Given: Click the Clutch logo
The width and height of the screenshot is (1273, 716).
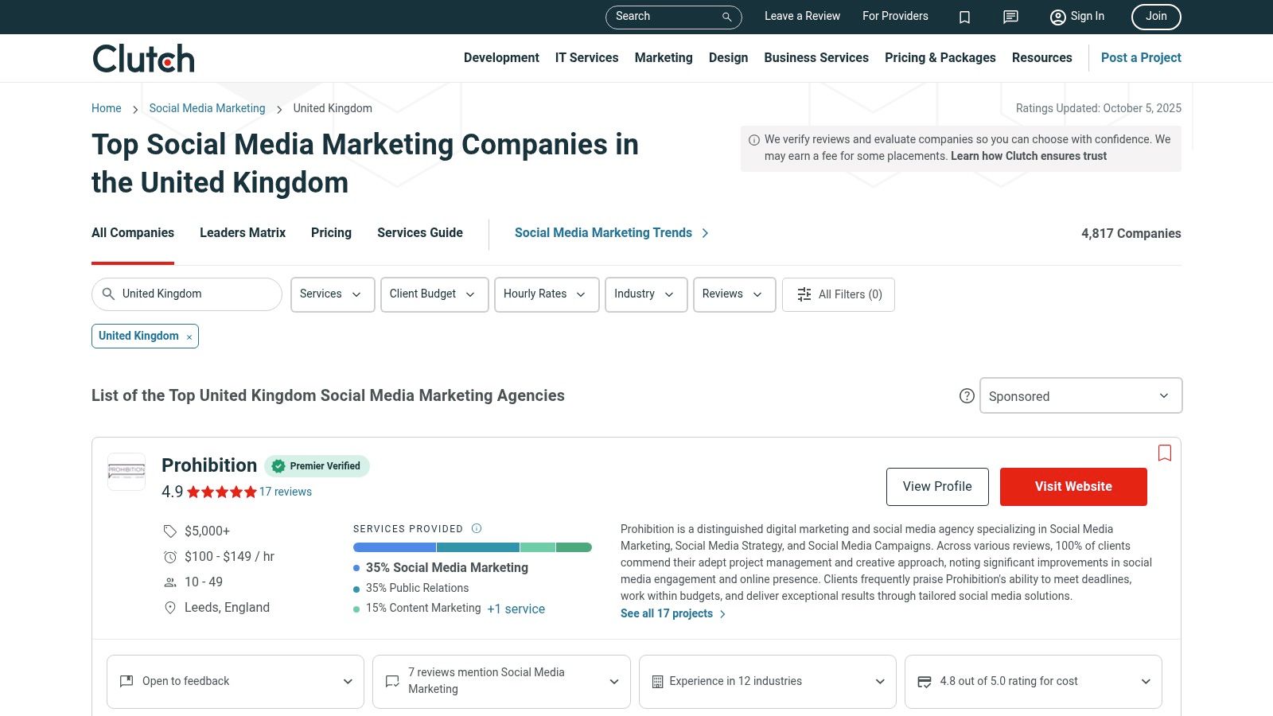Looking at the screenshot, I should pyautogui.click(x=143, y=59).
